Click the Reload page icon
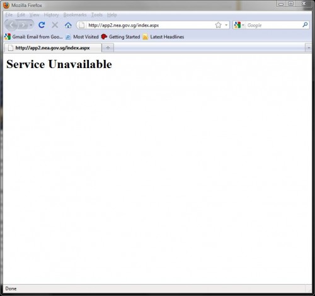This screenshot has width=315, height=296. (x=42, y=25)
